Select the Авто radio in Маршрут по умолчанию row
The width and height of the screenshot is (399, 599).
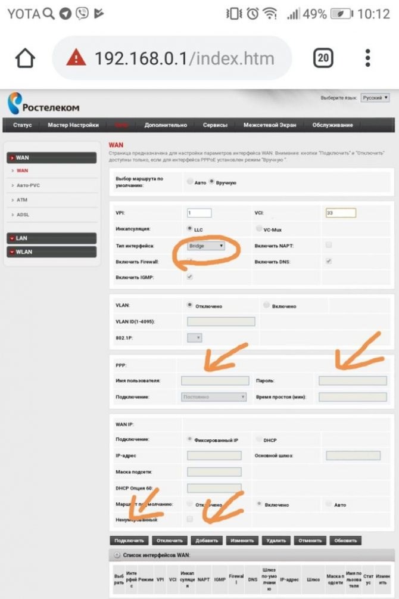328,504
